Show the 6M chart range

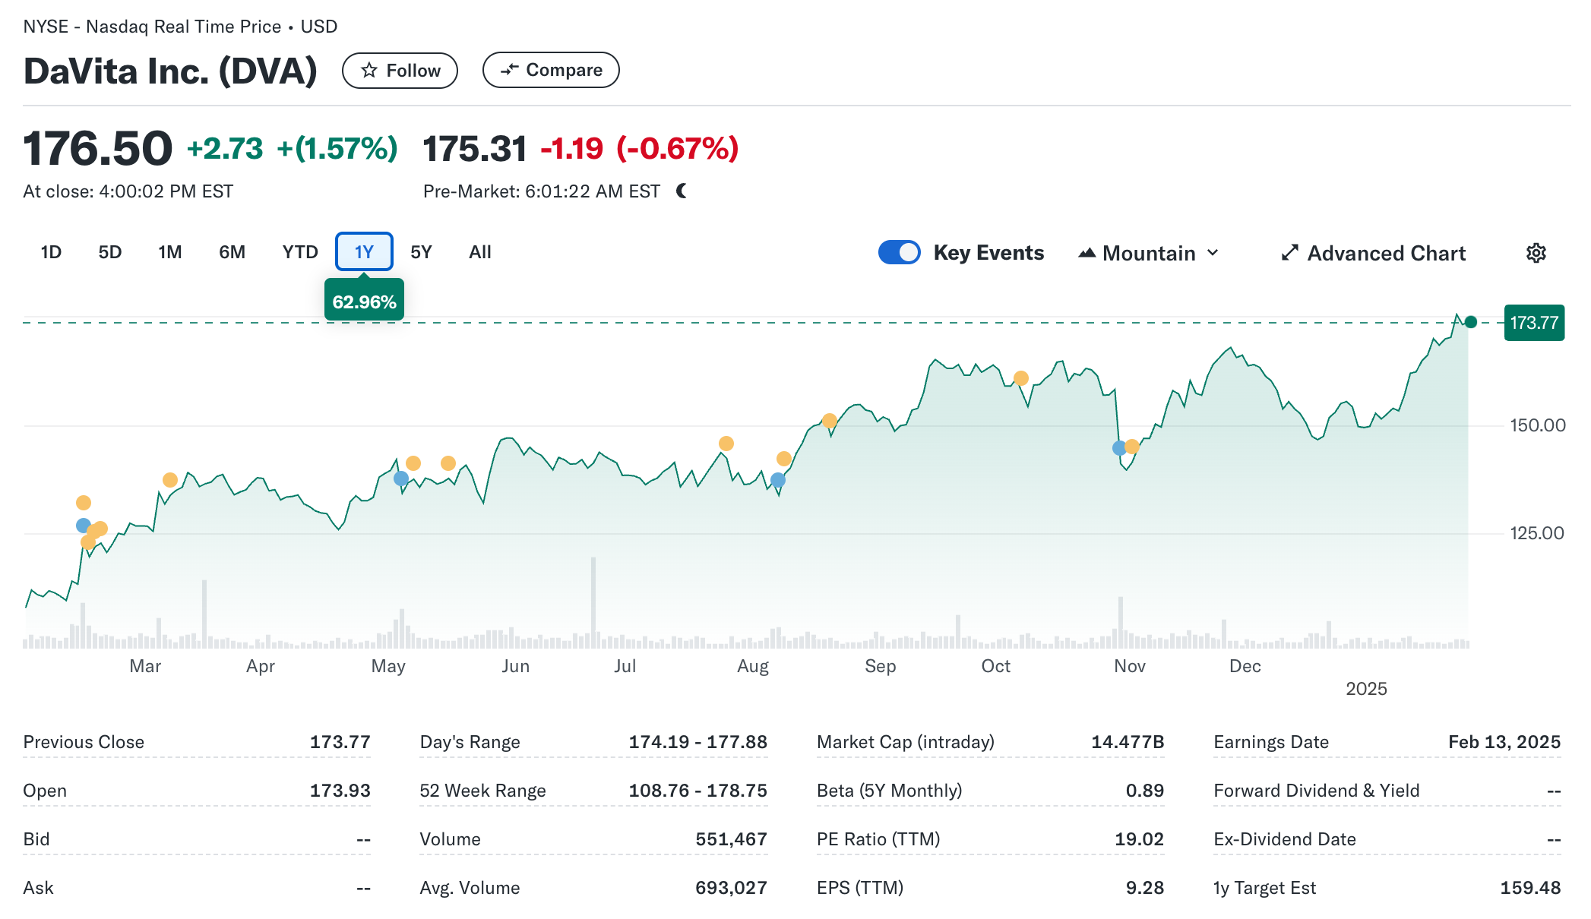(232, 252)
